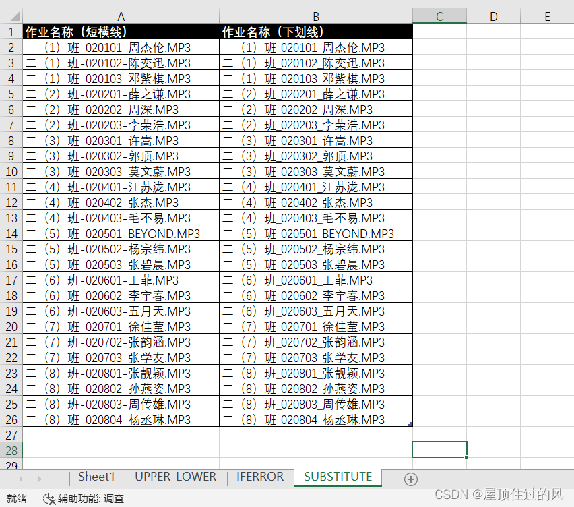Click next sheet navigation arrow
Screen dimensions: 574x507
pos(40,479)
